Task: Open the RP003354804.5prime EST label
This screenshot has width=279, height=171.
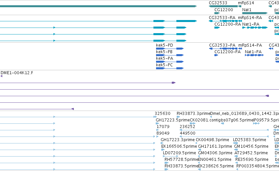Action: (x=258, y=166)
